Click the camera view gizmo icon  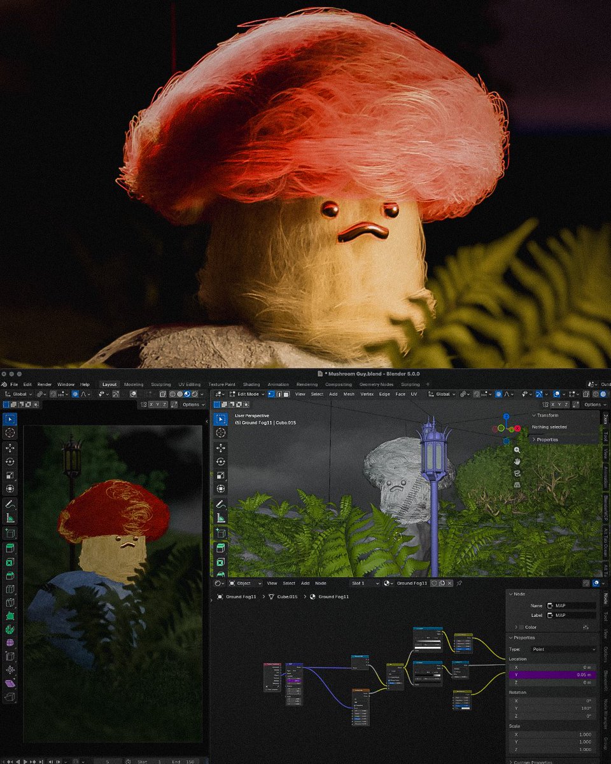point(517,473)
